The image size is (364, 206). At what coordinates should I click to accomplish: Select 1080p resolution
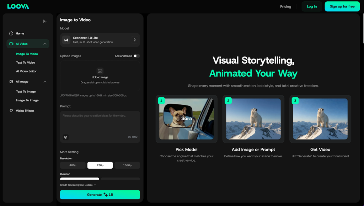coord(127,166)
